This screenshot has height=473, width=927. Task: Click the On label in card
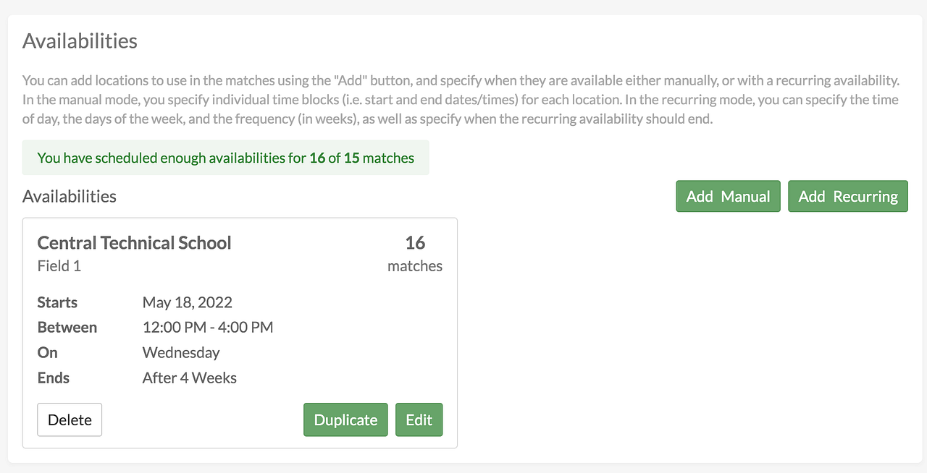[48, 353]
